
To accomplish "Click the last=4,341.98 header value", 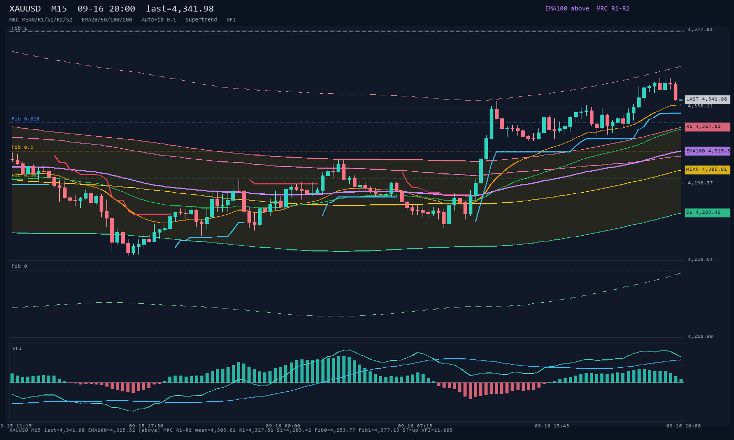I will pyautogui.click(x=180, y=8).
